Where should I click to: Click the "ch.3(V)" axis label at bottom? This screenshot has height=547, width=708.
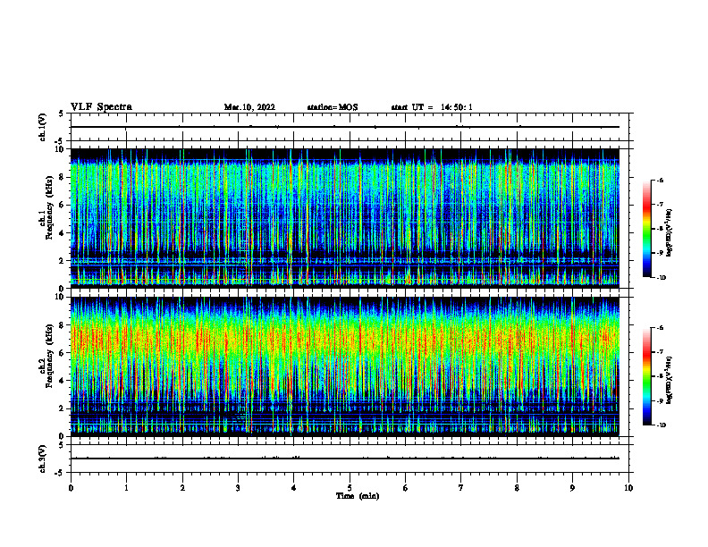click(x=43, y=459)
